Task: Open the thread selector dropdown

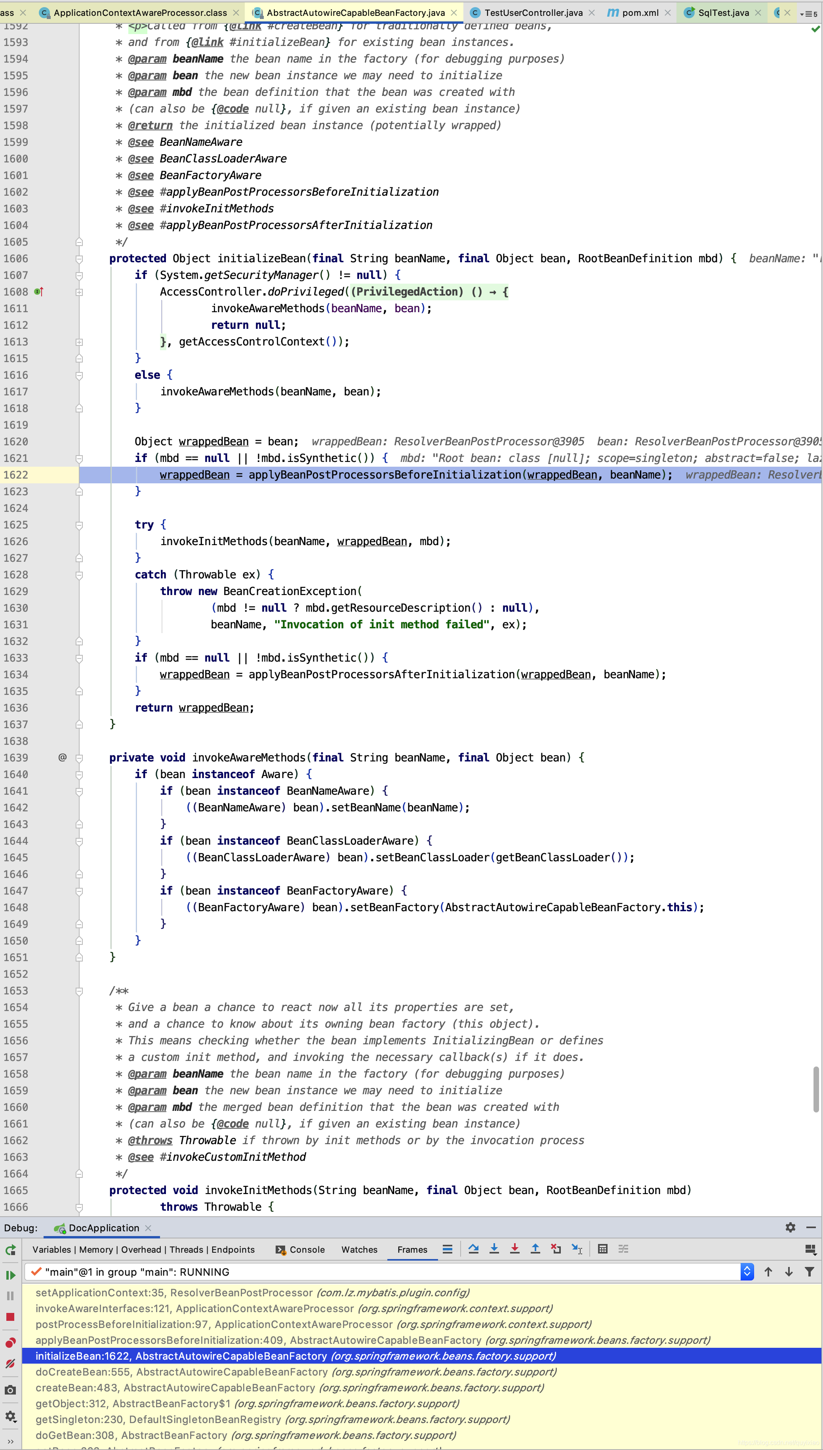Action: point(747,1272)
